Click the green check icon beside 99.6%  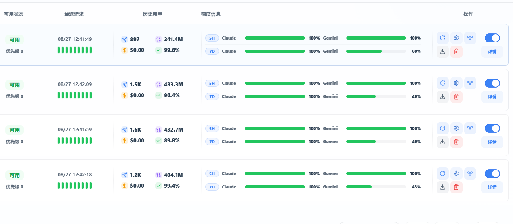pyautogui.click(x=158, y=50)
